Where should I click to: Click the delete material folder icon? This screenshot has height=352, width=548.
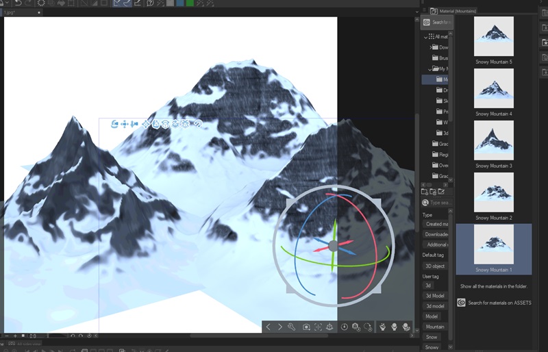433,192
